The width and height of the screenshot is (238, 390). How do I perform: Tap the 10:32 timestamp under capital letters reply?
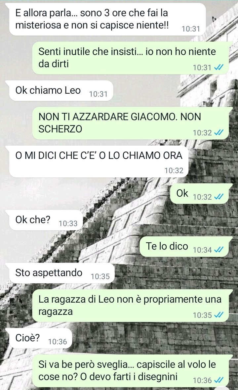pyautogui.click(x=174, y=171)
